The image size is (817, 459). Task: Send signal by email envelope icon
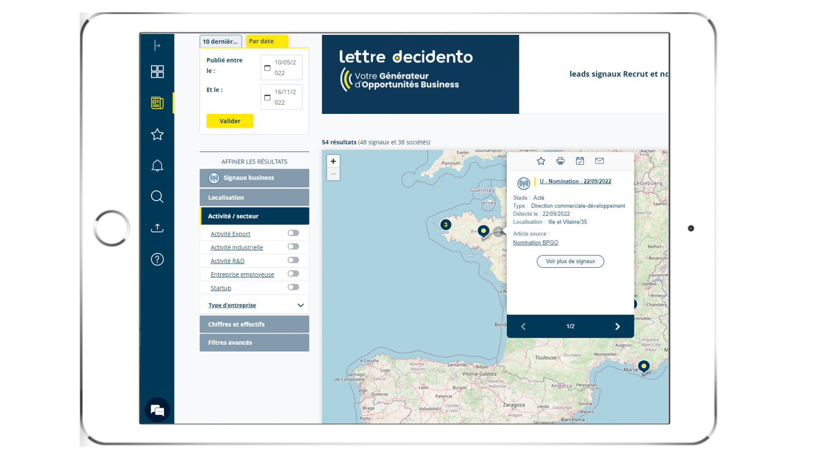600,161
